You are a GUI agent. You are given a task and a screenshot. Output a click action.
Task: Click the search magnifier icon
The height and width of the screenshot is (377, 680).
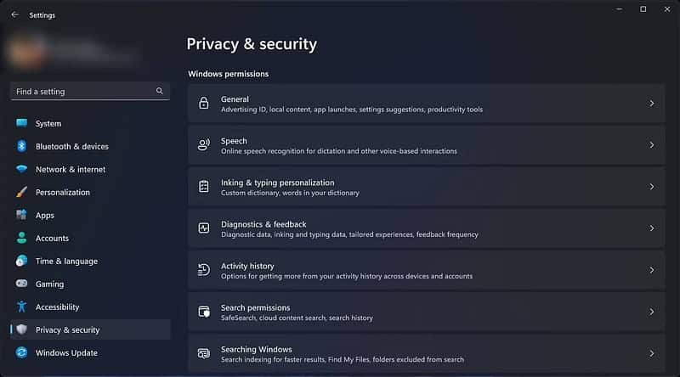coord(160,91)
